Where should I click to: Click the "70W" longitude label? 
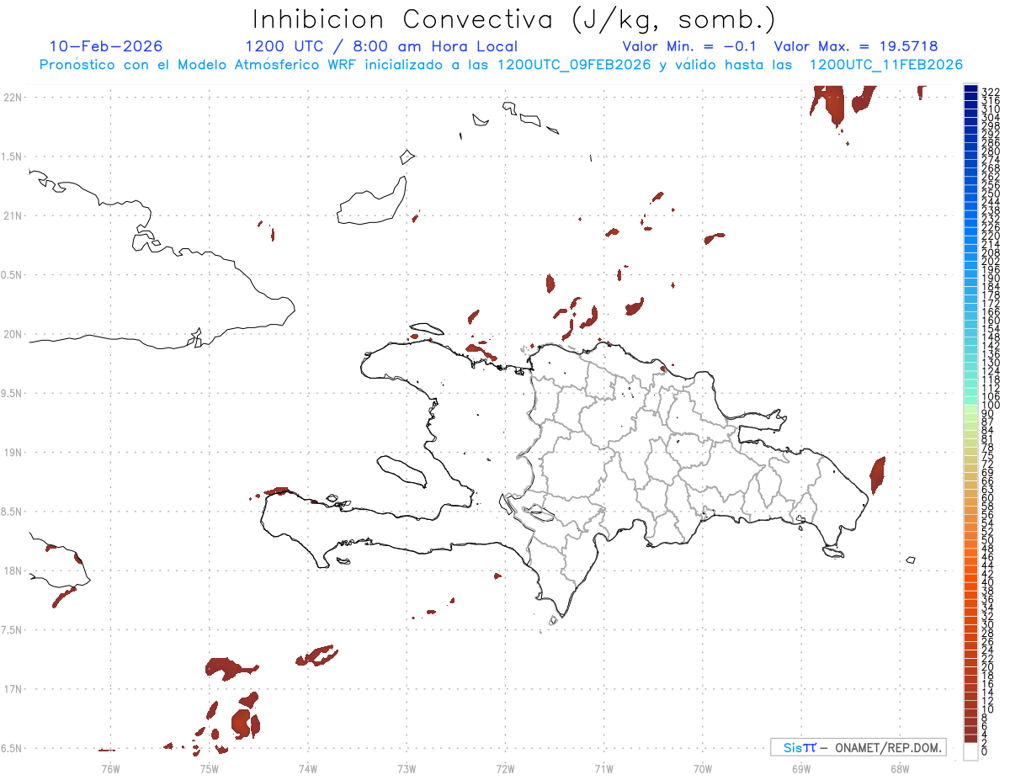coord(703,768)
